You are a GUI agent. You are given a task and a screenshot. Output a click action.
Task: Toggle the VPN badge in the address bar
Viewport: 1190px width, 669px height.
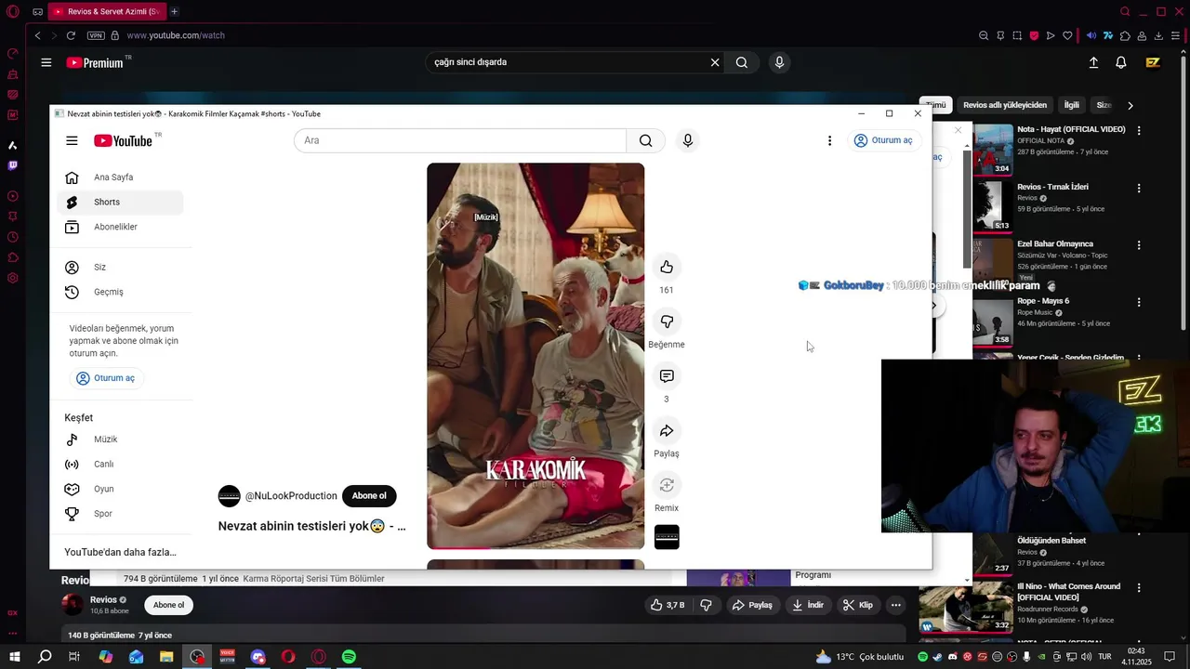click(x=96, y=35)
